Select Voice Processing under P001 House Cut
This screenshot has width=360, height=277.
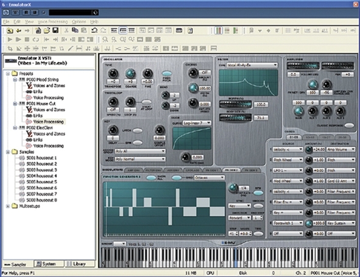[x=49, y=122]
